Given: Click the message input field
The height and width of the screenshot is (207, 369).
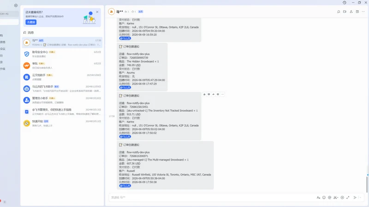Looking at the screenshot, I should 212,197.
